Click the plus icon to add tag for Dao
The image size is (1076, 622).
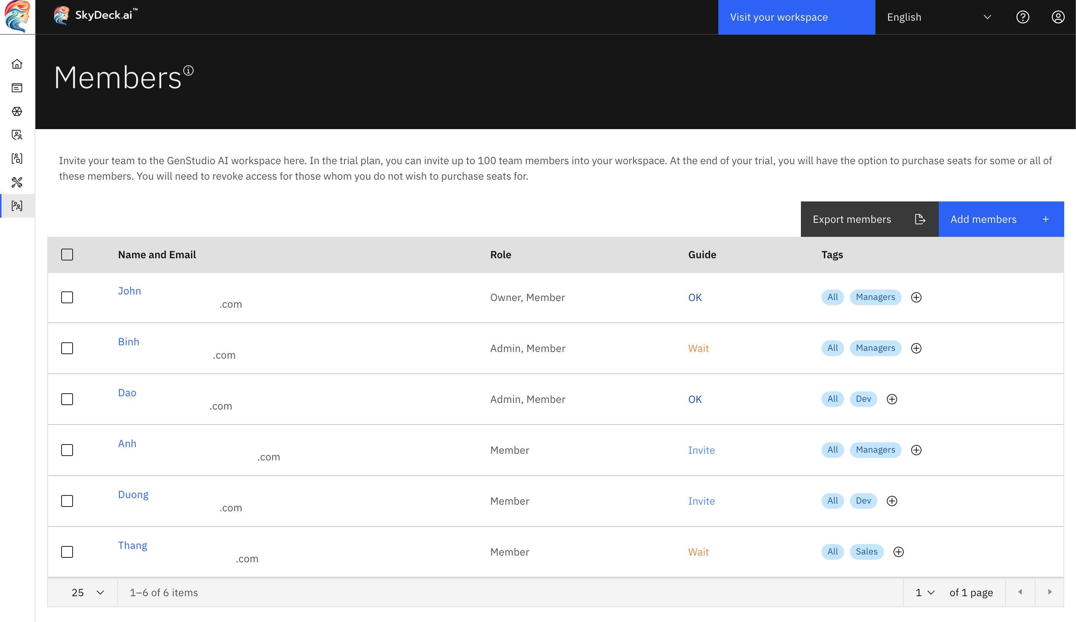click(x=892, y=399)
